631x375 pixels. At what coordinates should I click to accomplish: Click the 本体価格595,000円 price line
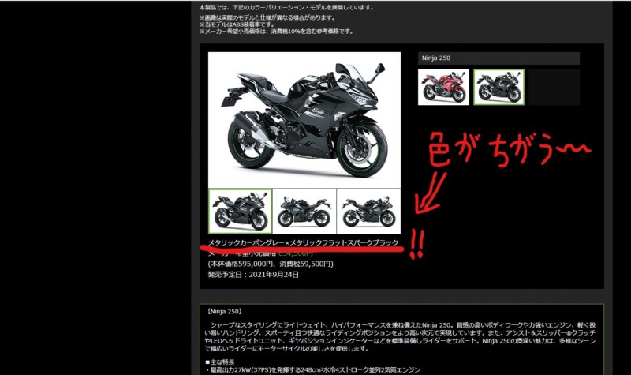click(271, 264)
